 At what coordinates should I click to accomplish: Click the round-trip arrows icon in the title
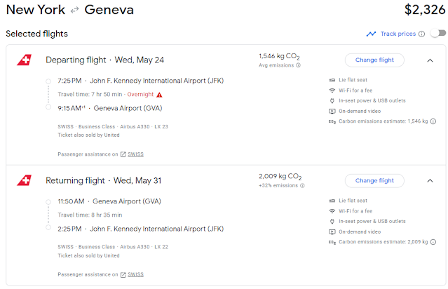tap(74, 11)
